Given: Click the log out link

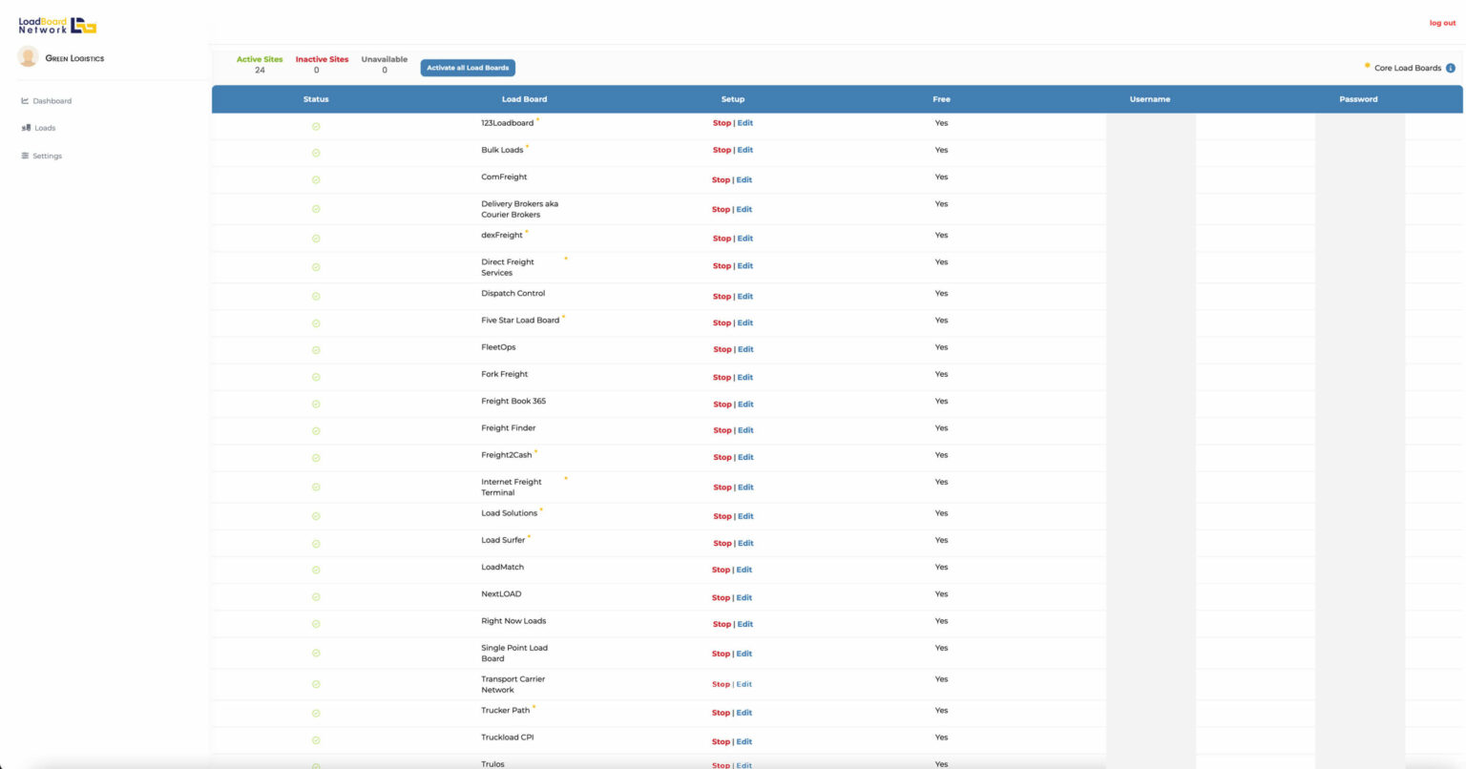Looking at the screenshot, I should coord(1441,22).
